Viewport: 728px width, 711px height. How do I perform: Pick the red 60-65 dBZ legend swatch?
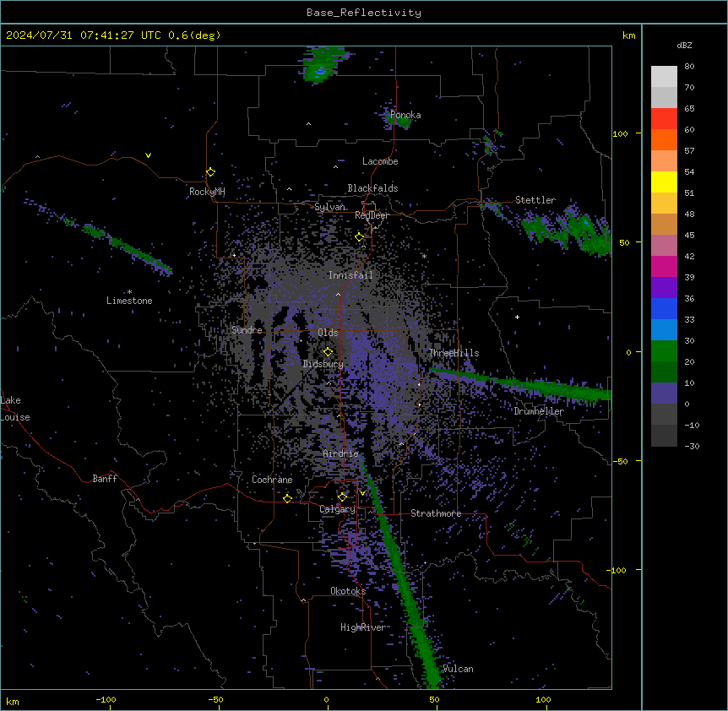coord(664,119)
